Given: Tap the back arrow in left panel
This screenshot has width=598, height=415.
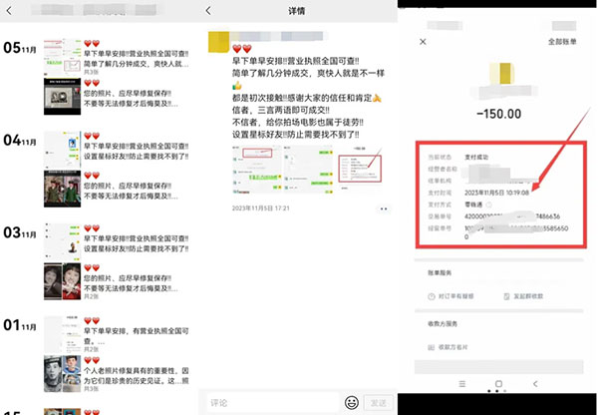Looking at the screenshot, I should [x=11, y=11].
